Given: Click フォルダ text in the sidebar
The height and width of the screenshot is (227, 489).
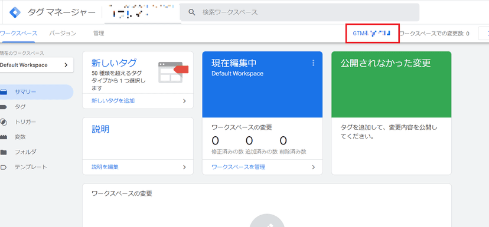Looking at the screenshot, I should tap(25, 152).
